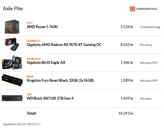Click the Gigabyte RX 9070 XT product image
Screen dimensions: 164x128
point(12,45)
